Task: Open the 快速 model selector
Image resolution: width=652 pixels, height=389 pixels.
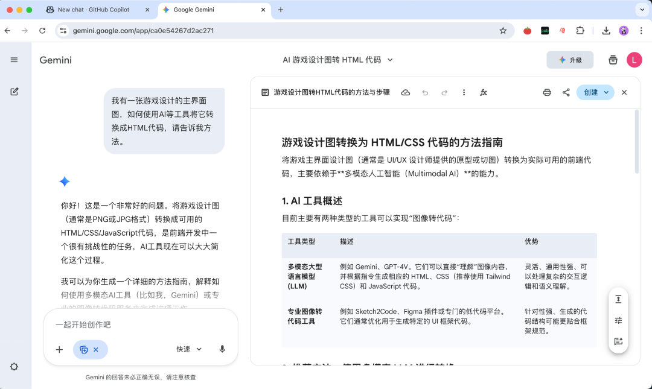Action: point(189,349)
